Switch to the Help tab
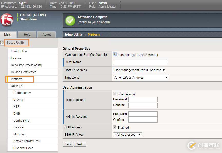This screenshot has width=222, height=153. click(27, 35)
